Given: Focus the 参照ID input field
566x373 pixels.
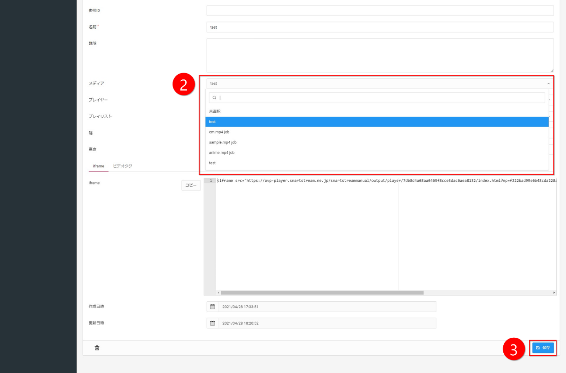Looking at the screenshot, I should [380, 11].
